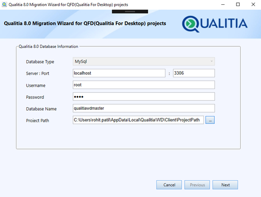The image size is (261, 197).
Task: Expand the Database Type dropdown arrow
Action: (212, 61)
